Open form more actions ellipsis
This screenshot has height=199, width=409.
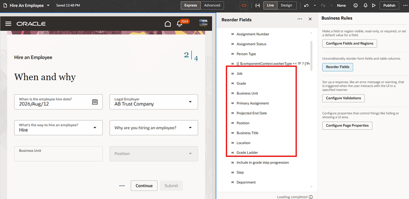click(122, 186)
